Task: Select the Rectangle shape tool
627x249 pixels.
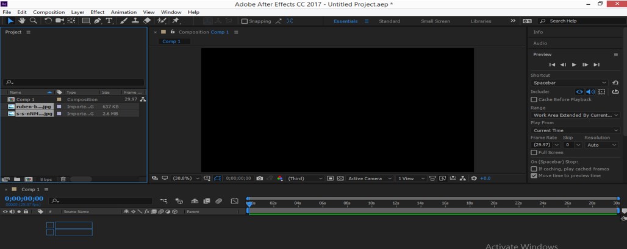Action: click(86, 21)
